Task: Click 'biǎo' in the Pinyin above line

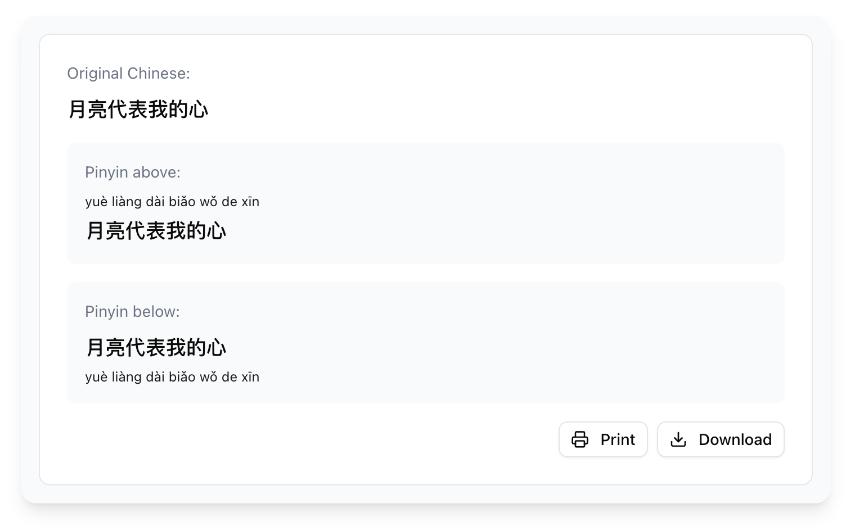Action: (x=182, y=202)
